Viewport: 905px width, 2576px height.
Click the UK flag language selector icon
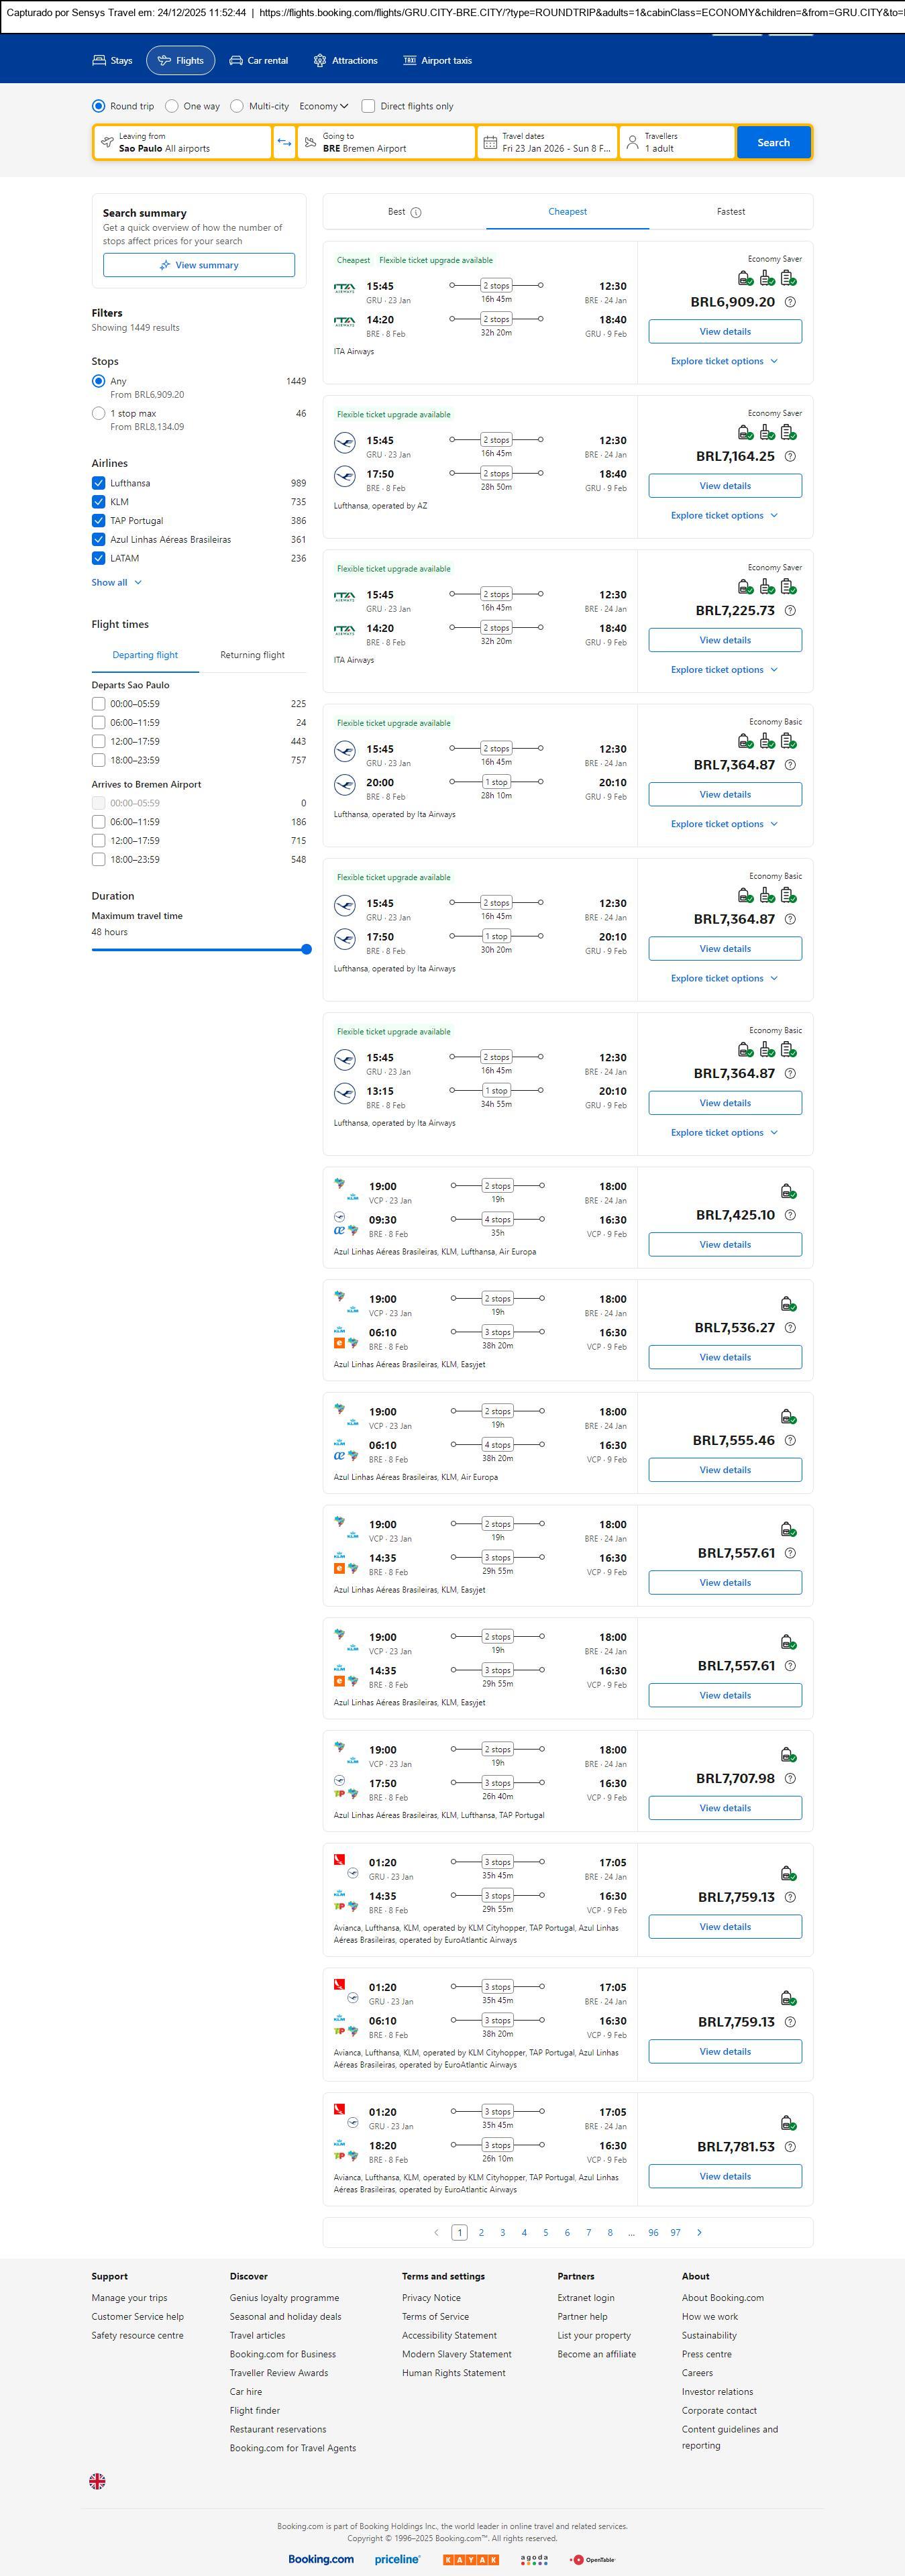97,2480
